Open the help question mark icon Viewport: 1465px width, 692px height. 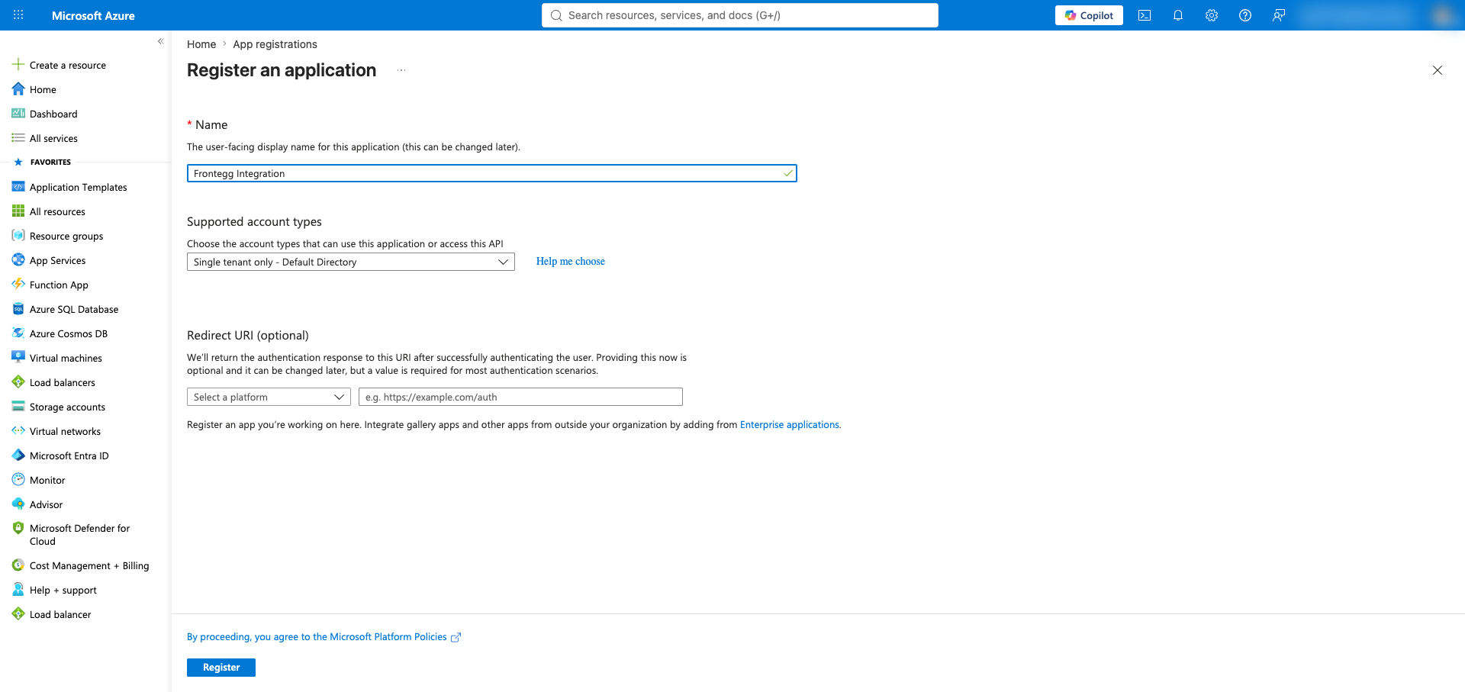point(1245,15)
